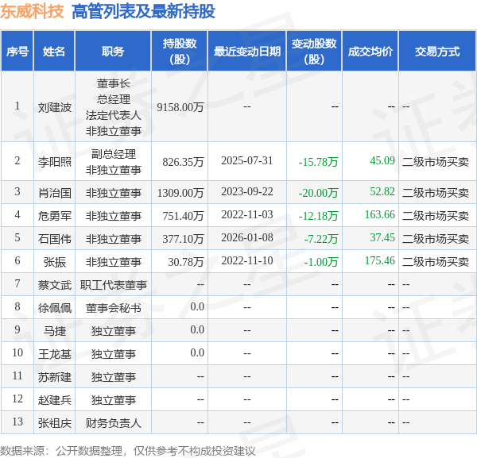This screenshot has height=458, width=477.
Task: Click the holding value 751.40万
Action: (183, 216)
